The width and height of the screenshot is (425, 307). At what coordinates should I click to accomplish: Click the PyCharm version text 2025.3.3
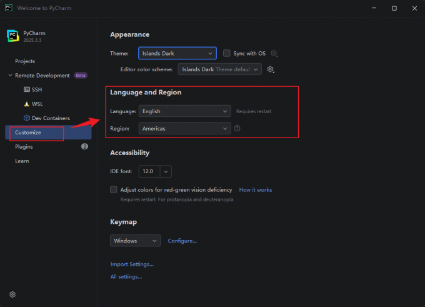pos(32,40)
